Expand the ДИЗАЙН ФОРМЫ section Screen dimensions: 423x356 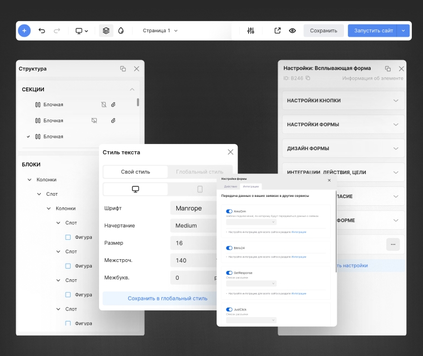click(x=343, y=149)
